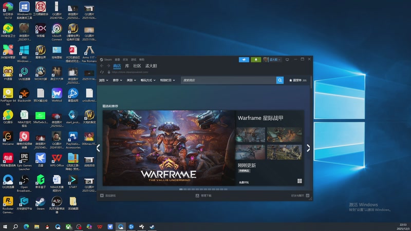The image size is (411, 231).
Task: Open the 孟大胆 profile tab
Action: tap(151, 66)
